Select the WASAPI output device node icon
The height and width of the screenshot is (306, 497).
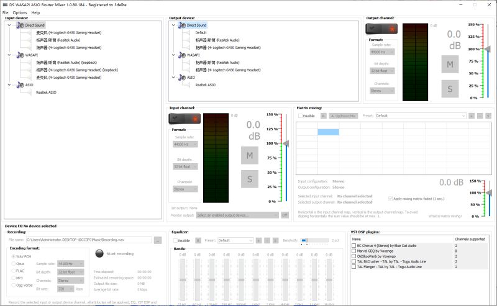point(182,55)
